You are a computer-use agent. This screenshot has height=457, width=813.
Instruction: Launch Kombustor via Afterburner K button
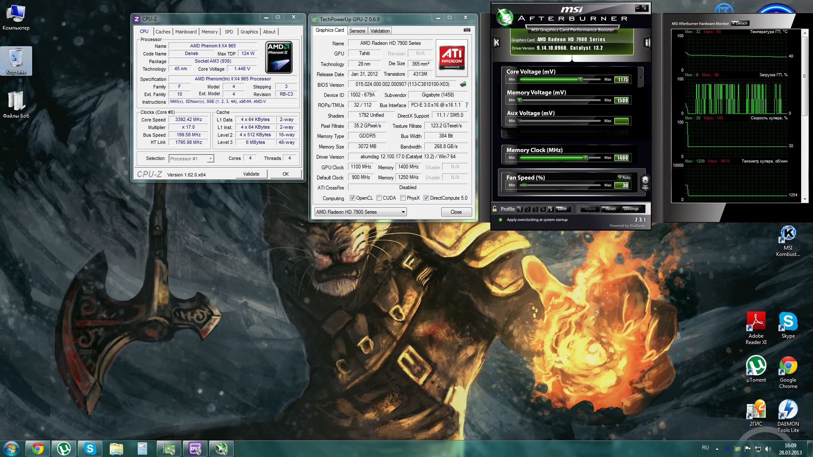click(497, 42)
